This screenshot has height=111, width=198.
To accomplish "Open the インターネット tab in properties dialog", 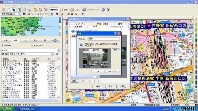I will (80, 24).
